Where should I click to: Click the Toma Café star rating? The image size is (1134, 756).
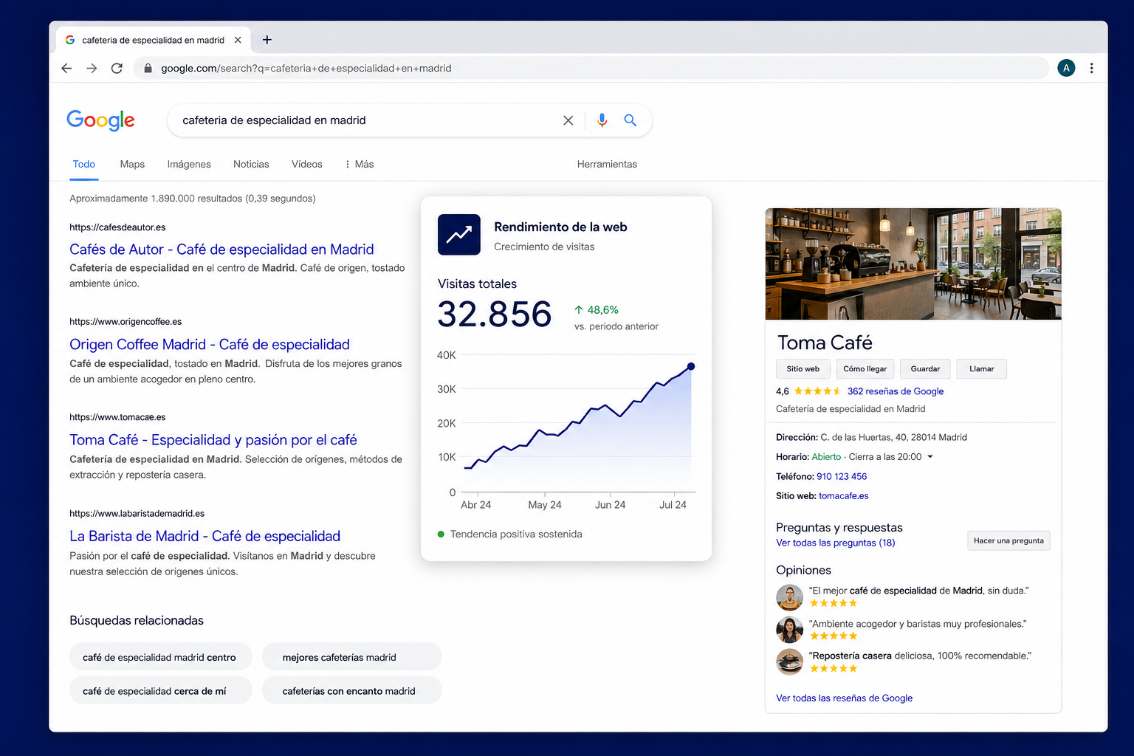click(817, 391)
